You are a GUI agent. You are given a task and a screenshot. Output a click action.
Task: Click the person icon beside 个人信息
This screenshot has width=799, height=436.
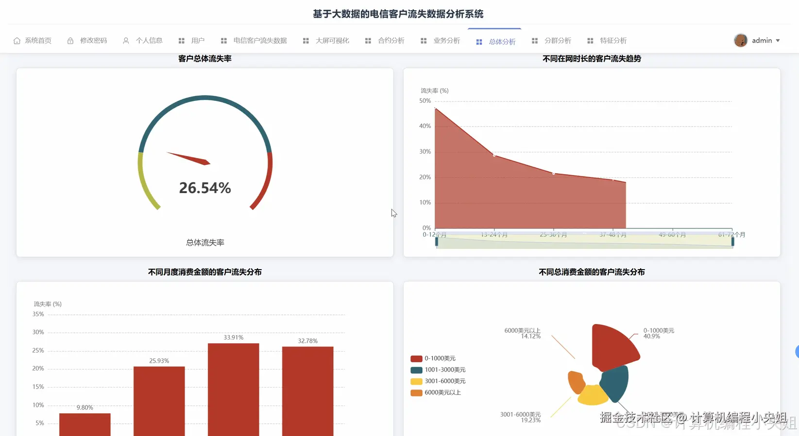click(x=126, y=41)
